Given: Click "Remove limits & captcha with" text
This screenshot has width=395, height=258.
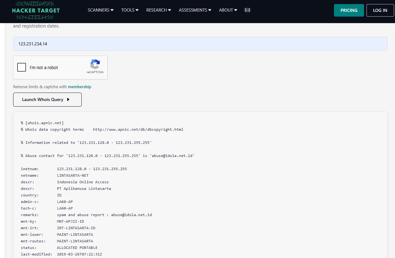Looking at the screenshot, I should coord(40,87).
